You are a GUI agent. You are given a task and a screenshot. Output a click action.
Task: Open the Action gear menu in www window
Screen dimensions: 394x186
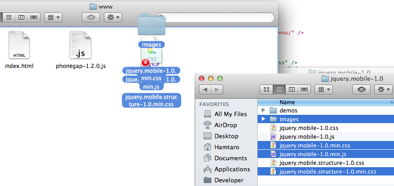[113, 17]
